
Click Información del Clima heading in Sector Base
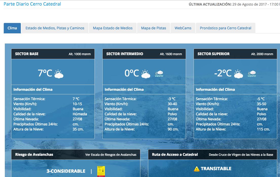pyautogui.click(x=33, y=90)
